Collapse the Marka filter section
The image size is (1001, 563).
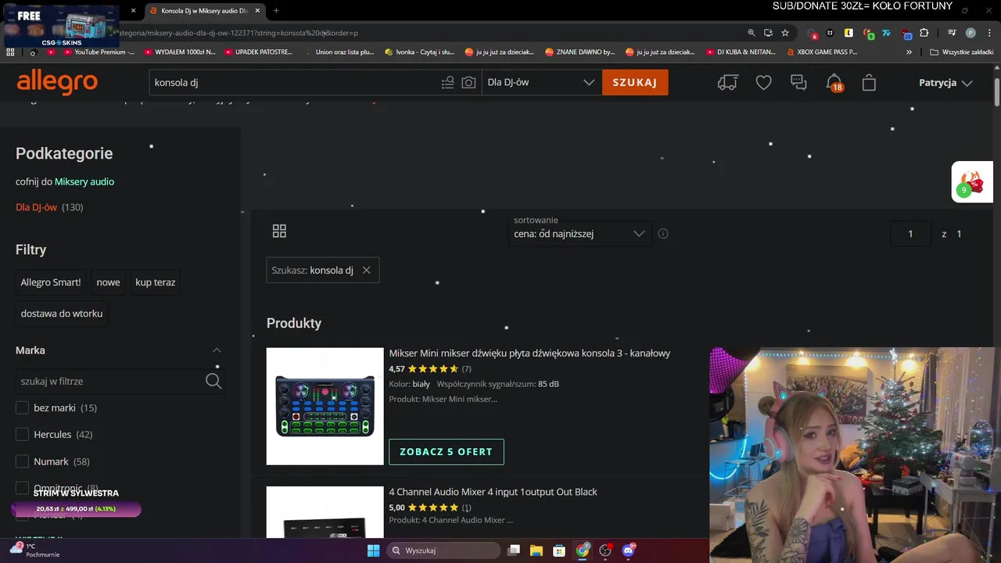tap(217, 350)
